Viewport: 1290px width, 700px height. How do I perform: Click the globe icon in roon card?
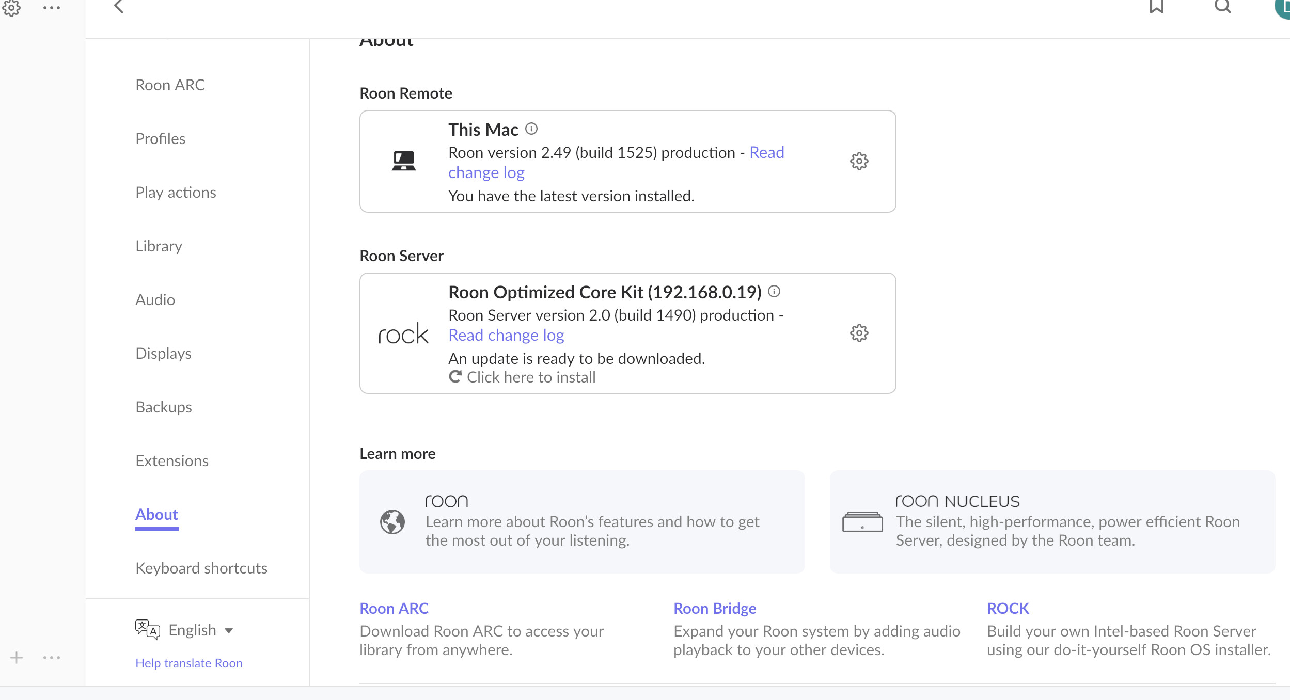point(392,521)
